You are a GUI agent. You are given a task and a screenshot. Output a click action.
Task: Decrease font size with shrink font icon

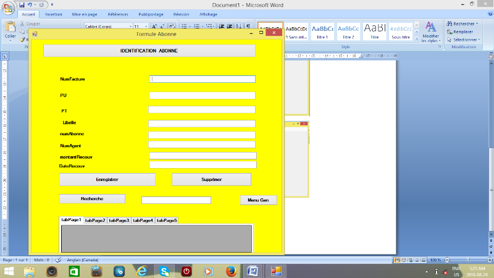click(x=162, y=27)
